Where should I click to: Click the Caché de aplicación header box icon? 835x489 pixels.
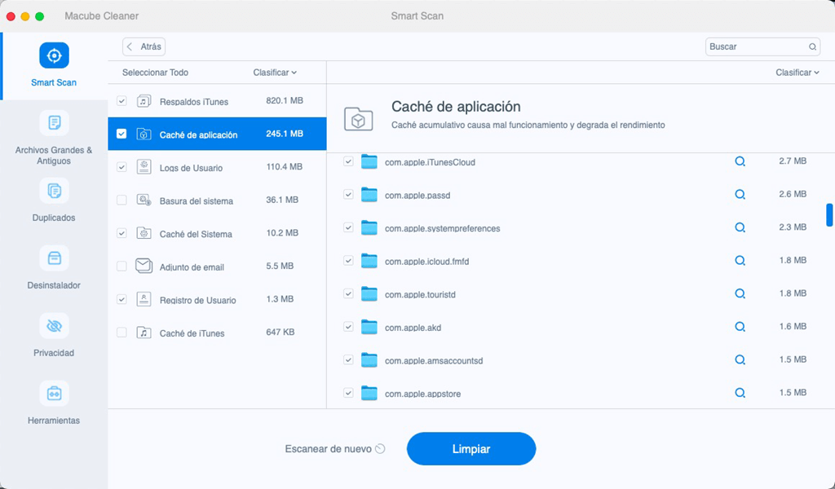point(359,119)
